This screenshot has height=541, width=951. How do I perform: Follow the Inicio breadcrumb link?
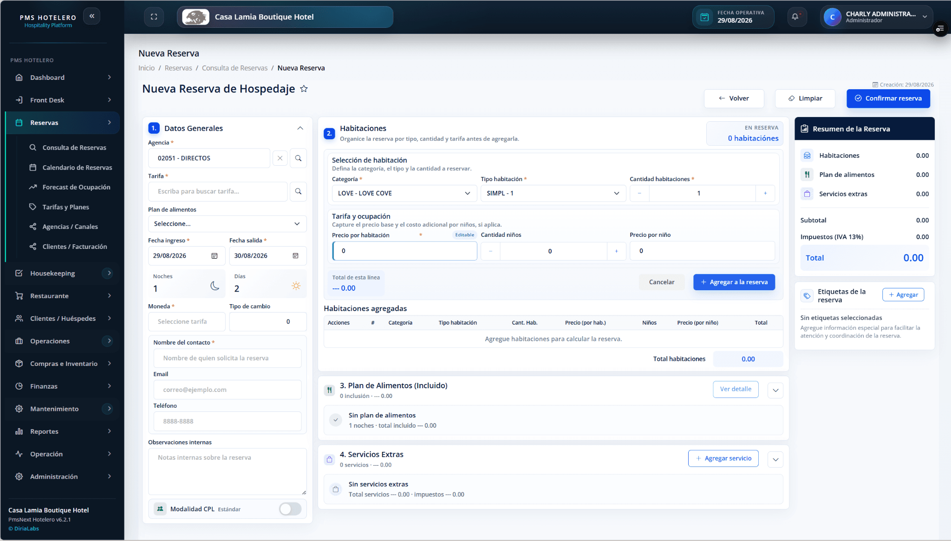(146, 68)
